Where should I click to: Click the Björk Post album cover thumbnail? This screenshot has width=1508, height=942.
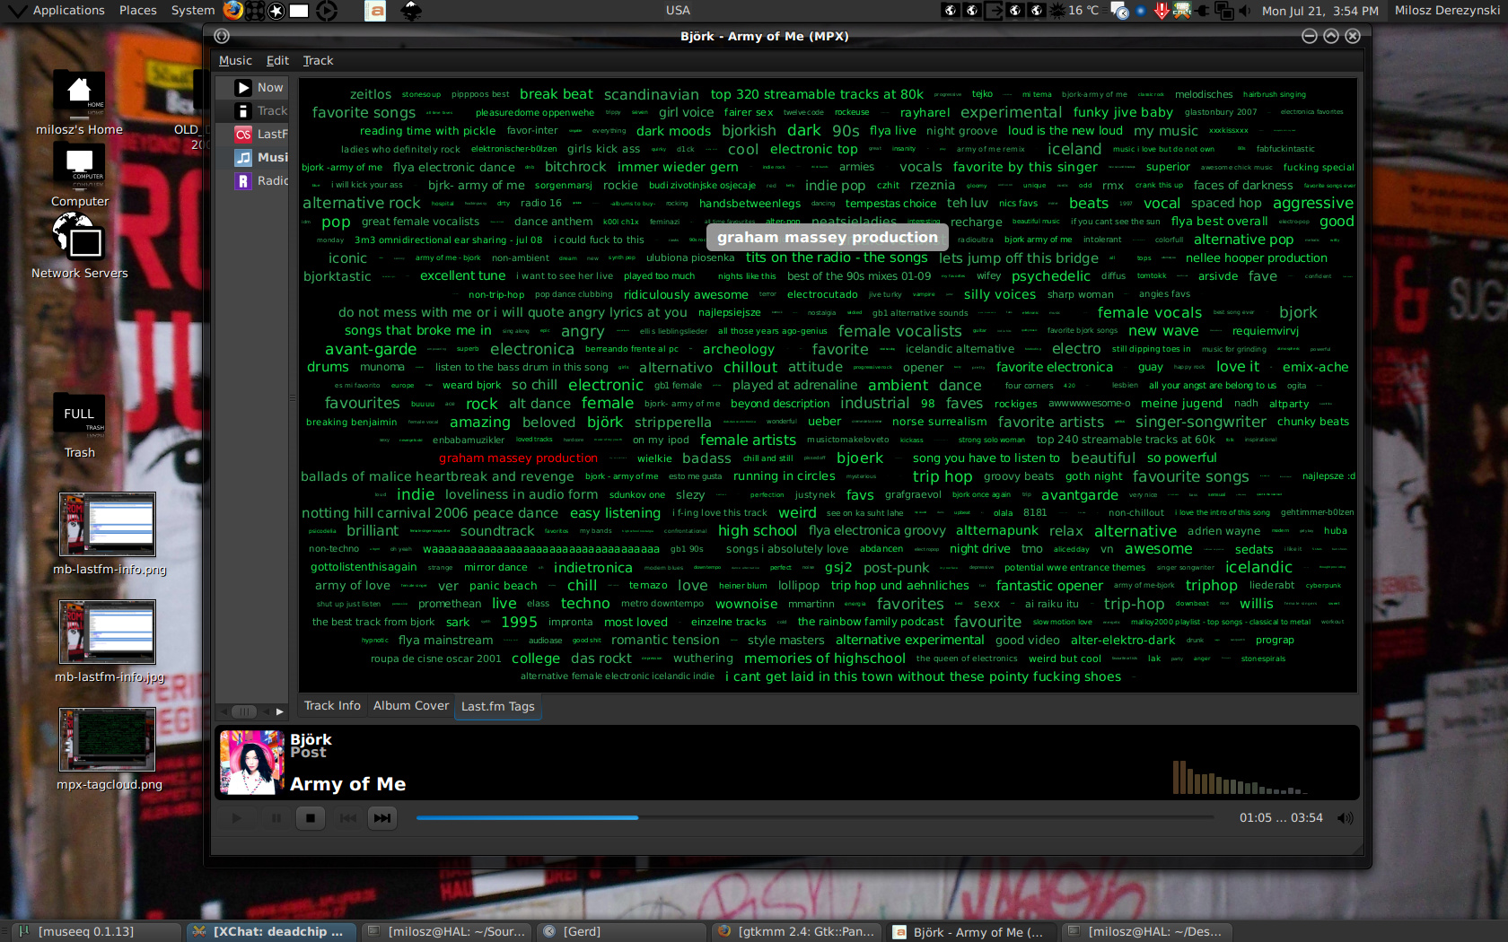(252, 763)
